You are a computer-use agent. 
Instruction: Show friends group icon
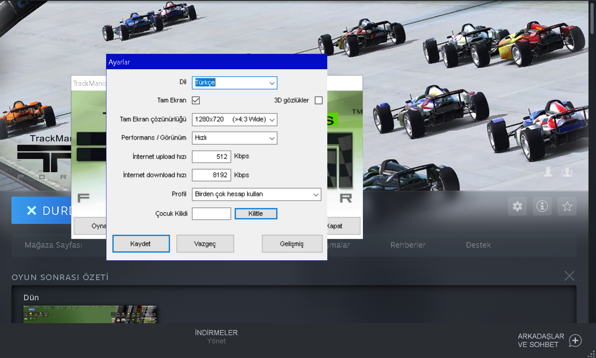click(567, 172)
